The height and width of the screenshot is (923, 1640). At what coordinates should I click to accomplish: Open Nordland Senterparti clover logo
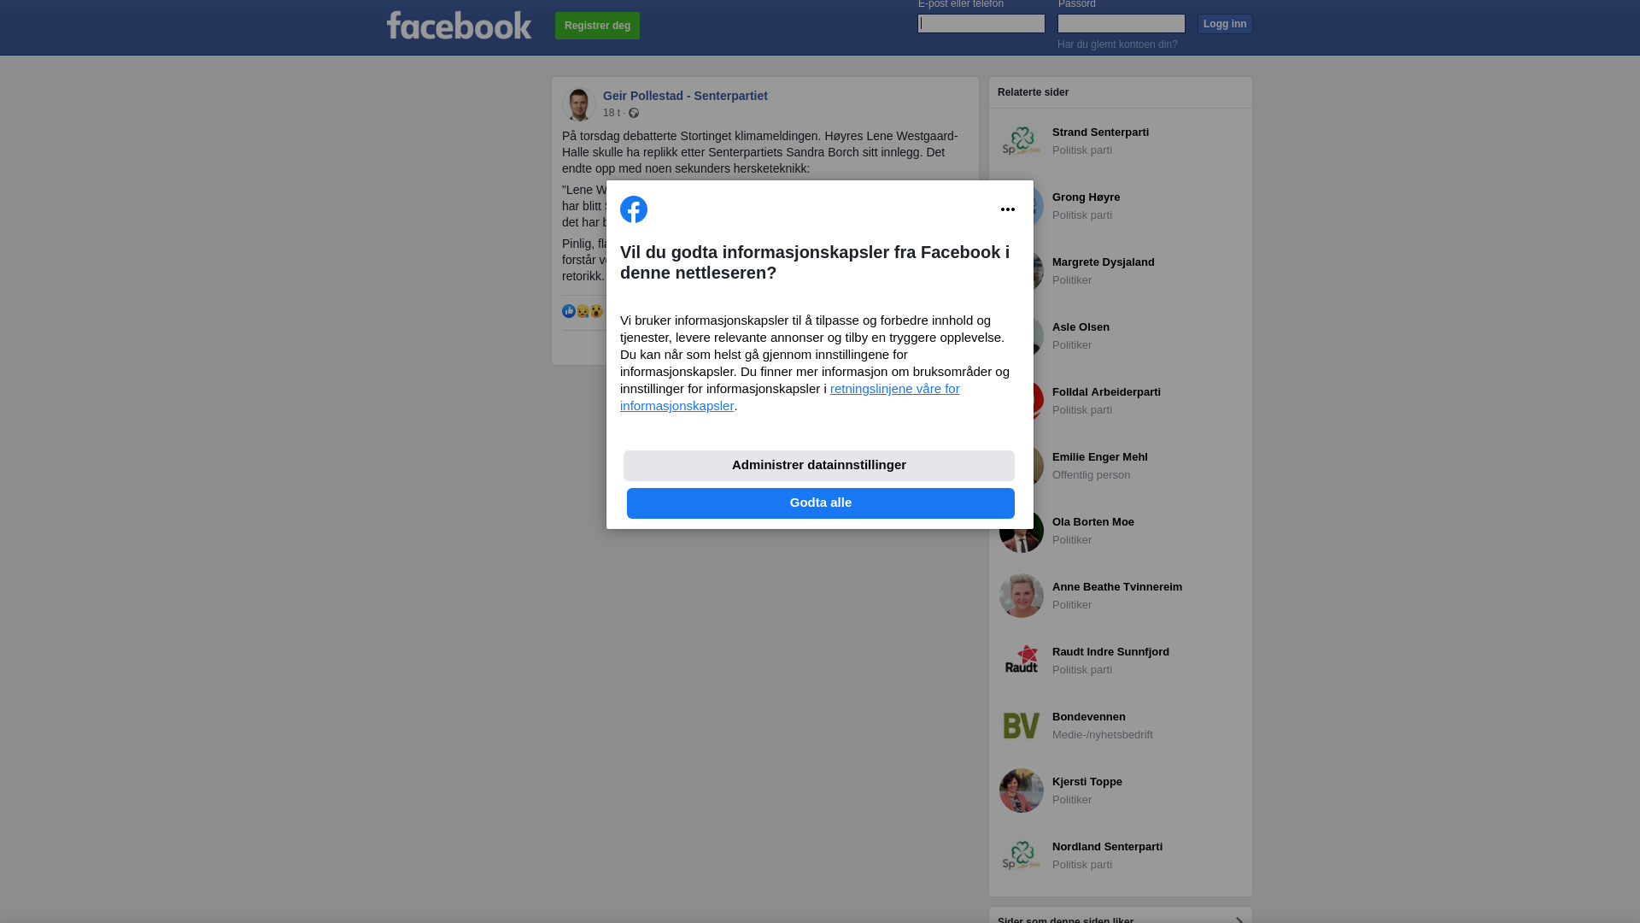point(1022,855)
